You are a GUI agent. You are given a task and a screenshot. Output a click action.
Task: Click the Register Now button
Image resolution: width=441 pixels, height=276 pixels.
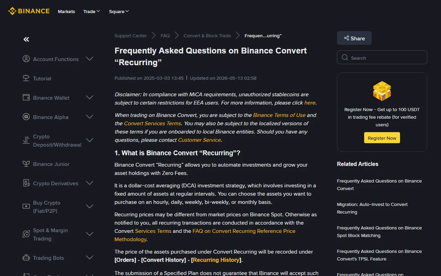[x=382, y=138]
